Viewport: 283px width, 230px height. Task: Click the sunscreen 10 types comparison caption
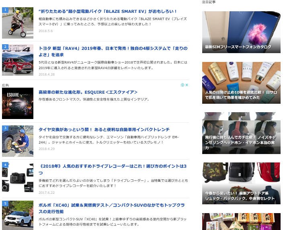coord(241,95)
